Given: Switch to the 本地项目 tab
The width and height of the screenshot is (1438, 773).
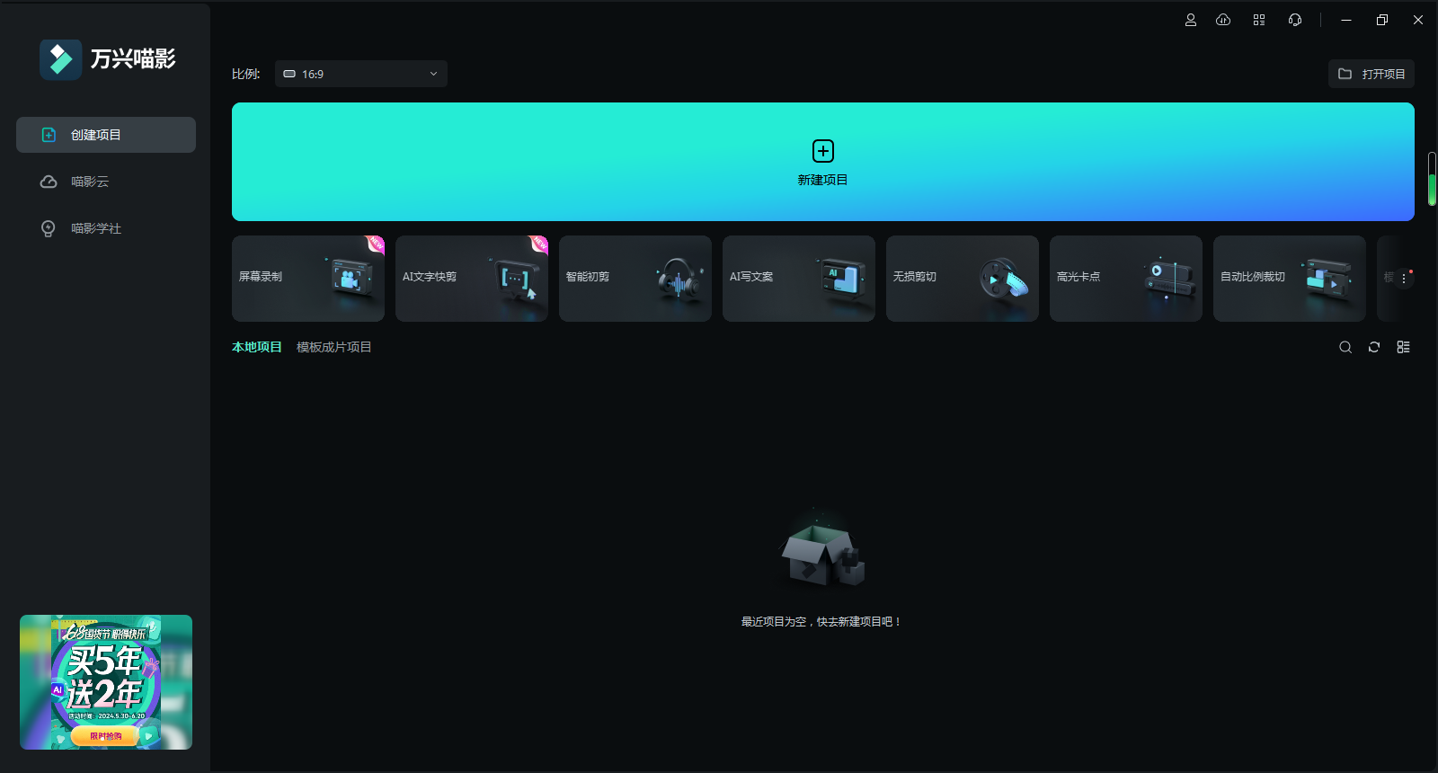Looking at the screenshot, I should 257,347.
